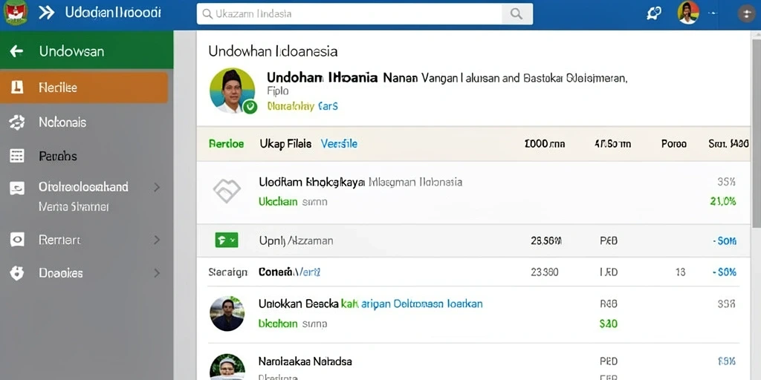761x380 pixels.
Task: Switch to the Ukap Filais tab
Action: coord(285,143)
